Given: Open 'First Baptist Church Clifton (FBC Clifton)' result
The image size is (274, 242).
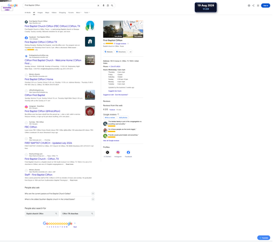Looking at the screenshot, I should (52, 26).
